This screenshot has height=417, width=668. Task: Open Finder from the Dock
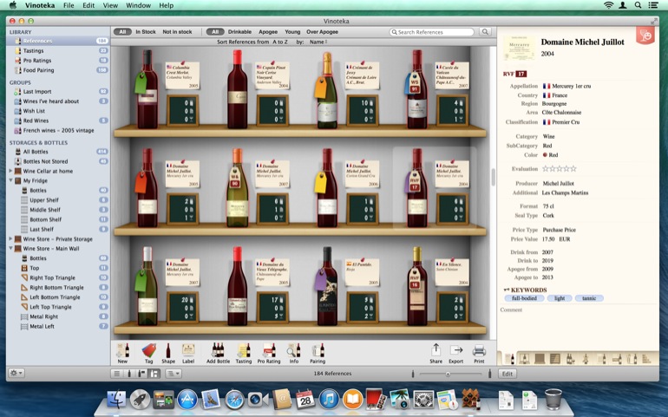point(116,400)
